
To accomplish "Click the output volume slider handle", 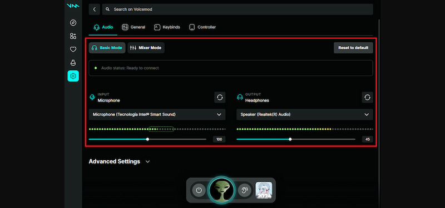I will 290,139.
